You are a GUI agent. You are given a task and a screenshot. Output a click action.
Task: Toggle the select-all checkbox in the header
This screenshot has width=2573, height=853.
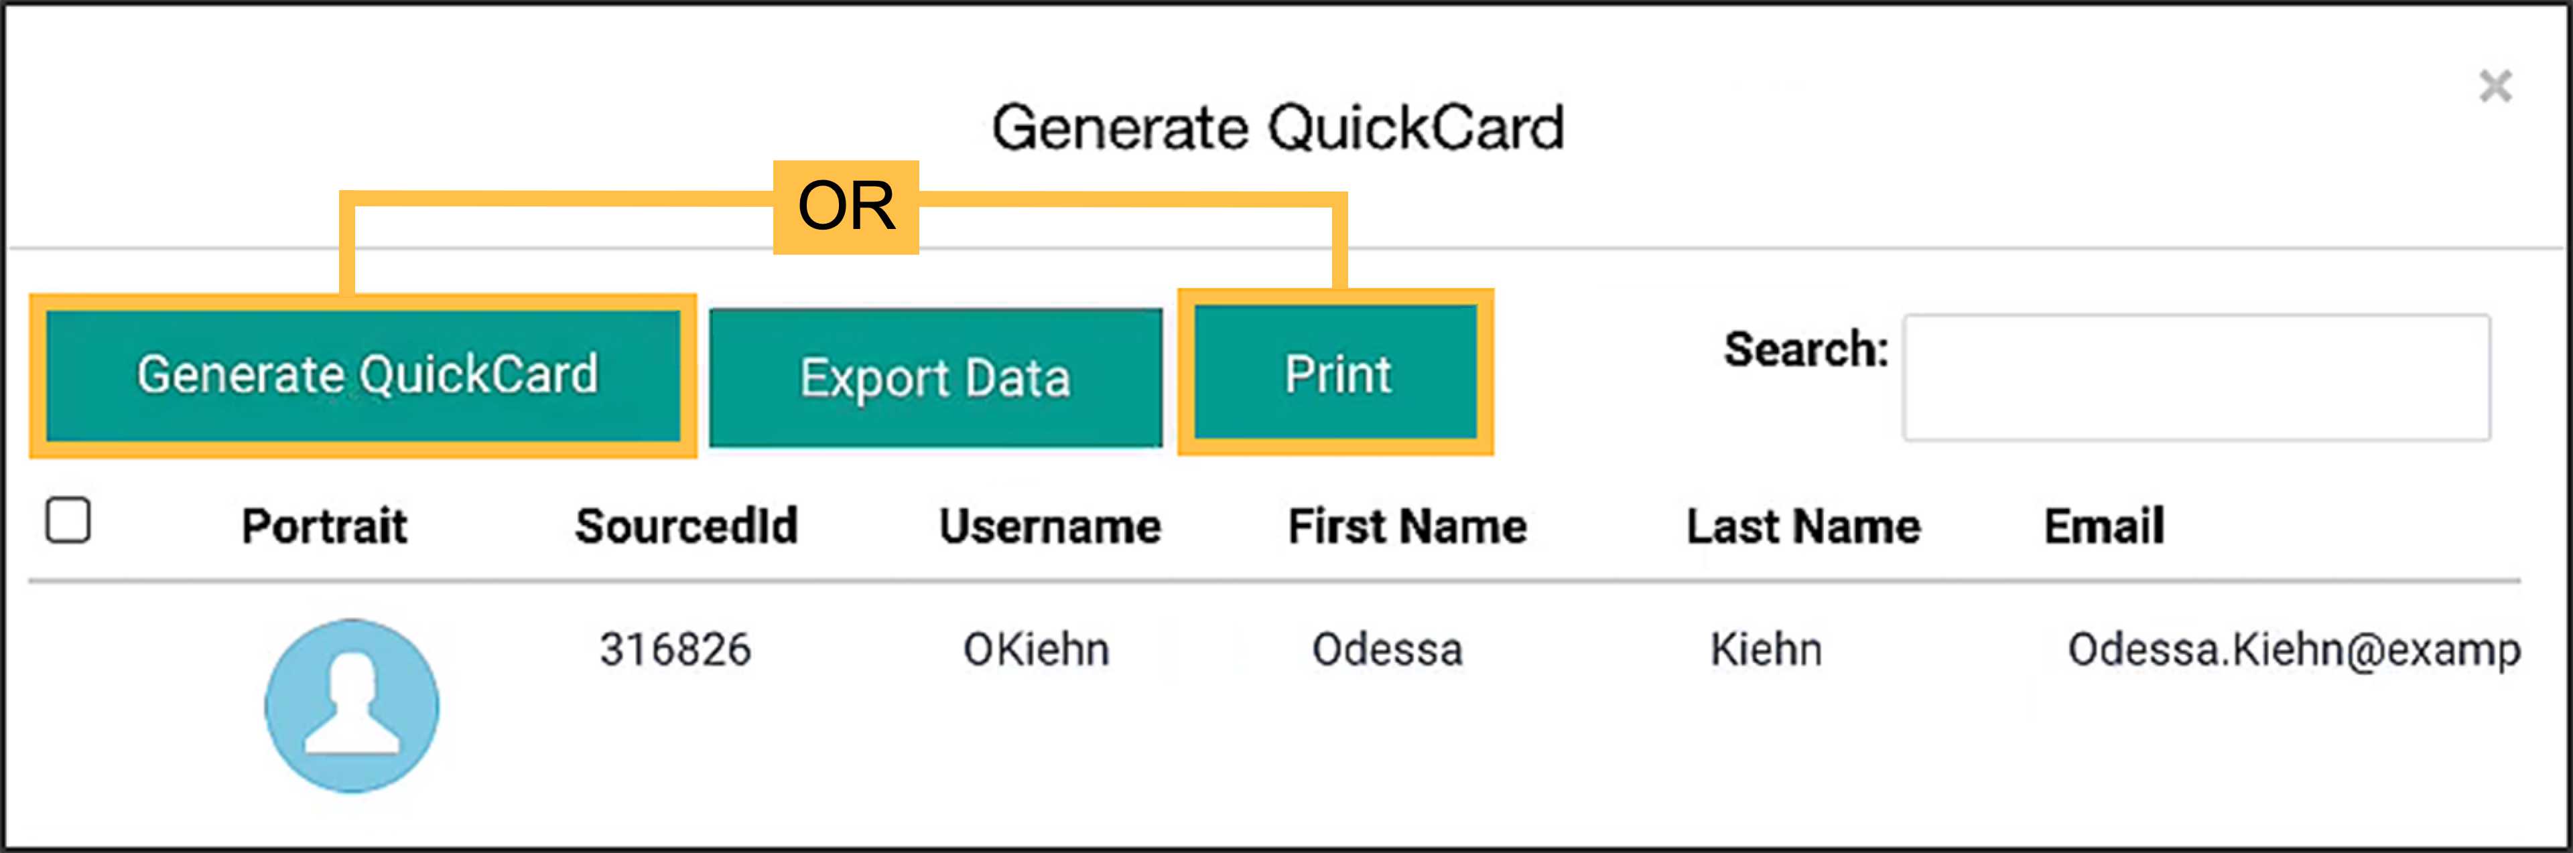67,519
